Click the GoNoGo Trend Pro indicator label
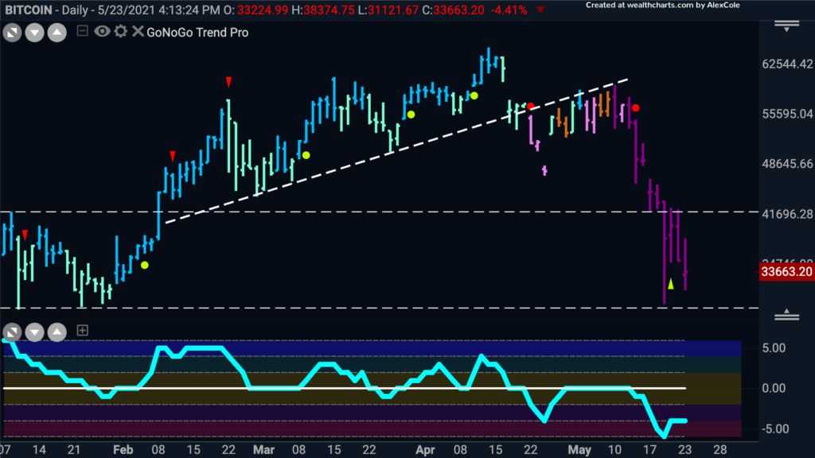This screenshot has height=458, width=815. point(197,32)
